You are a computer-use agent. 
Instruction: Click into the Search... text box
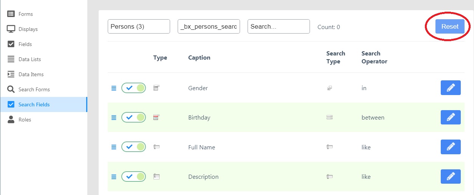pyautogui.click(x=279, y=26)
